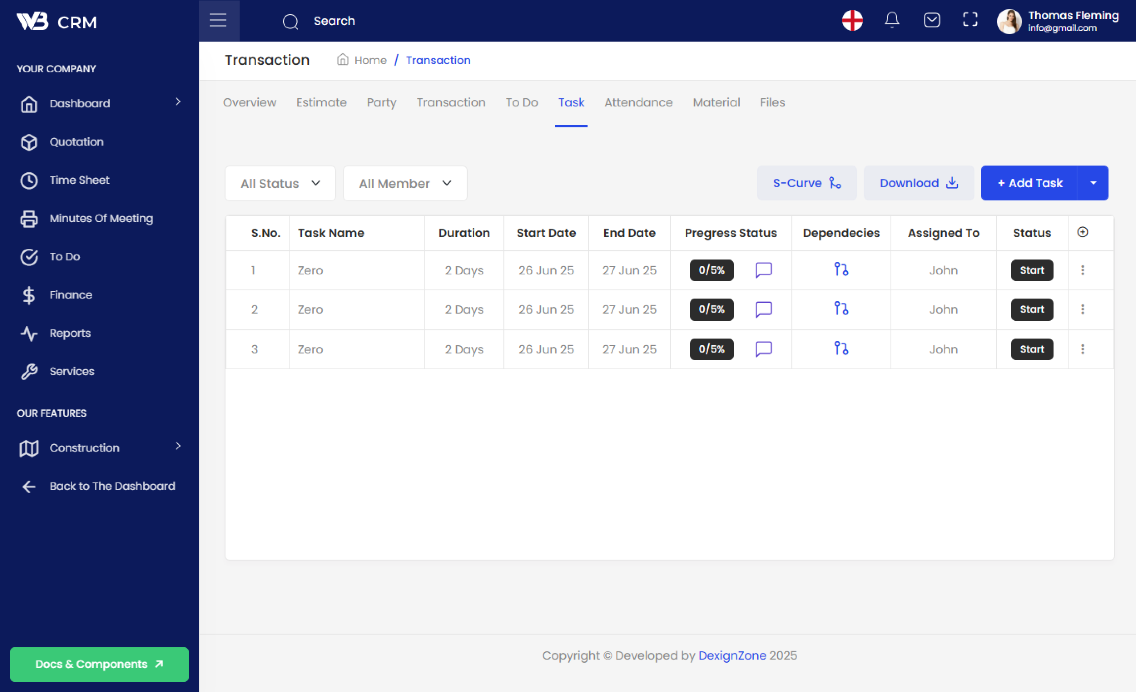Image resolution: width=1136 pixels, height=692 pixels.
Task: Switch to the Estimate tab
Action: coord(321,102)
